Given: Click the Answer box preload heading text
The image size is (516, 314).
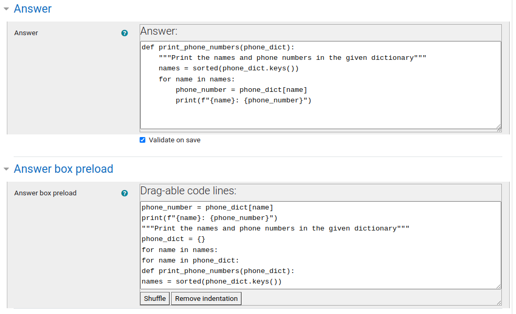Looking at the screenshot, I should click(63, 169).
